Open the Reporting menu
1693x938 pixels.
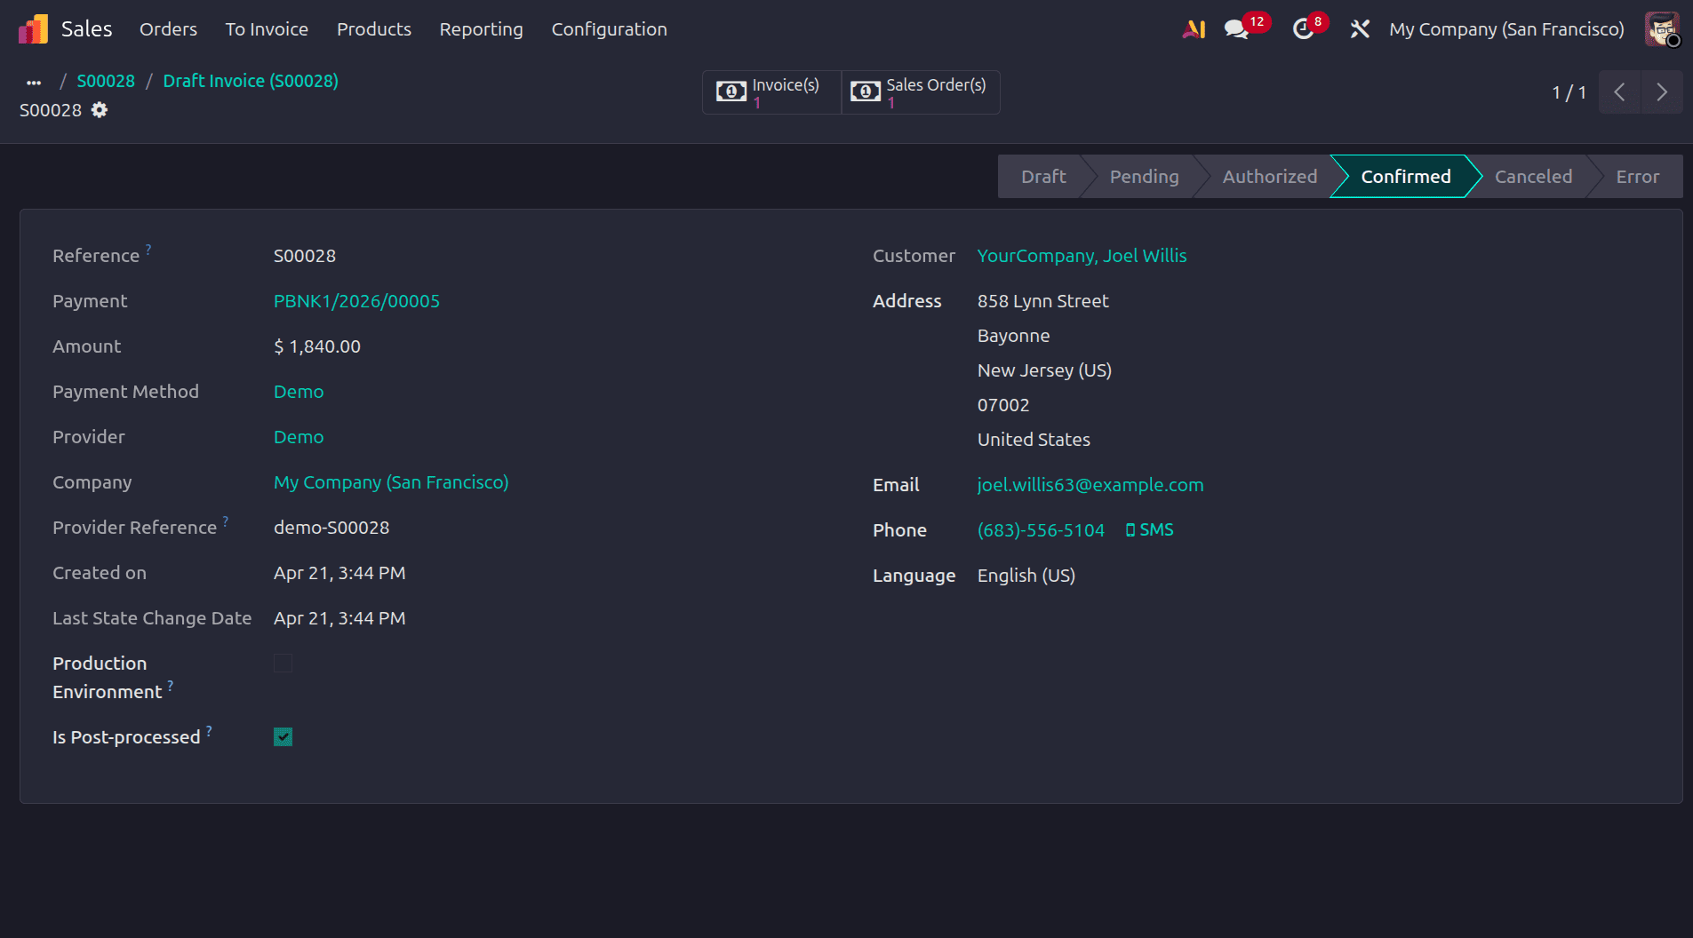pyautogui.click(x=481, y=29)
